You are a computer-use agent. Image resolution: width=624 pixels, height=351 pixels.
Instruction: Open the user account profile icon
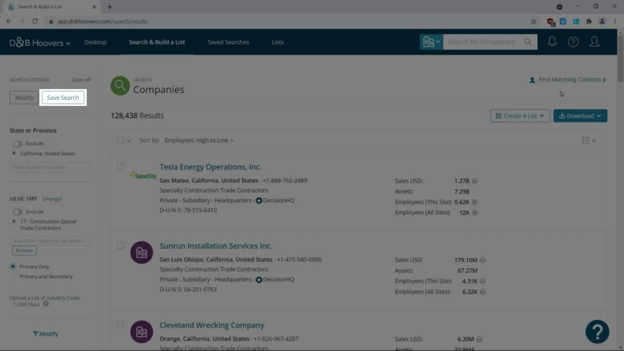[x=594, y=42]
